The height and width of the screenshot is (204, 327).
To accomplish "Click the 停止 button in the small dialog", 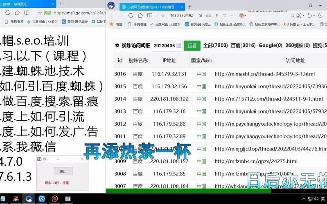I will click(x=63, y=171).
